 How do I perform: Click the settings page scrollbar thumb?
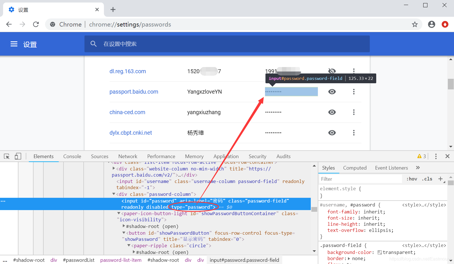(451, 84)
